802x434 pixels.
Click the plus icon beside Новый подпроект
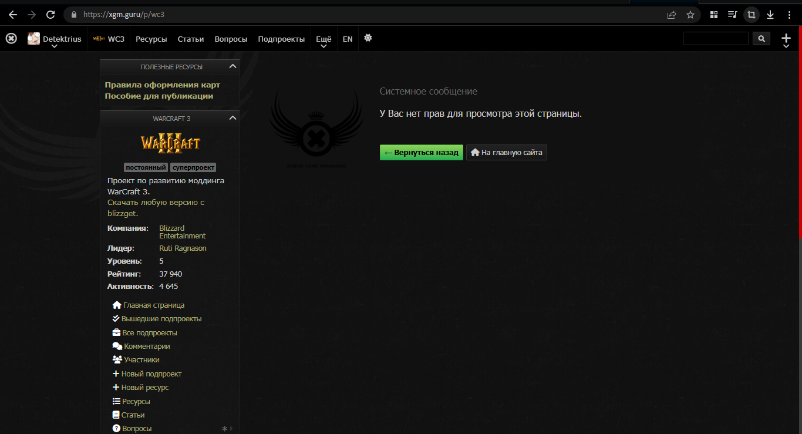(x=116, y=374)
